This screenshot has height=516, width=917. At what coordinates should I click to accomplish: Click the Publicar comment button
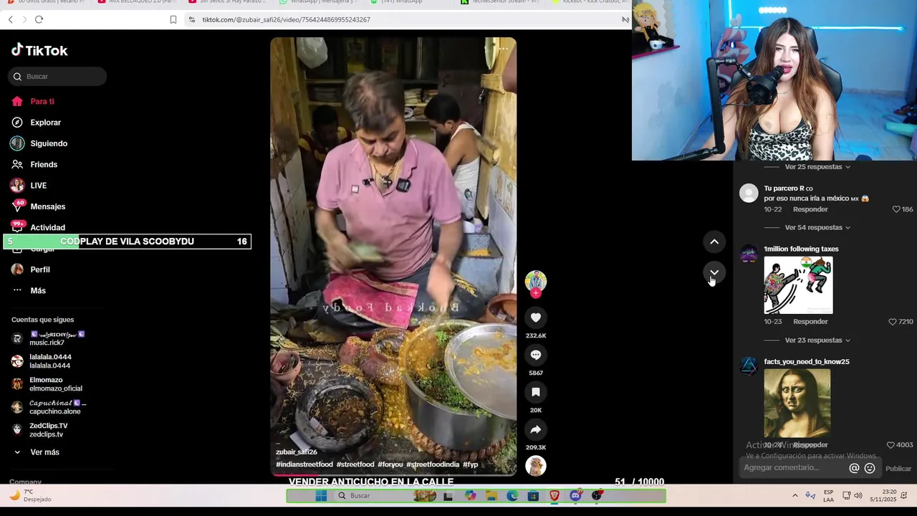898,469
